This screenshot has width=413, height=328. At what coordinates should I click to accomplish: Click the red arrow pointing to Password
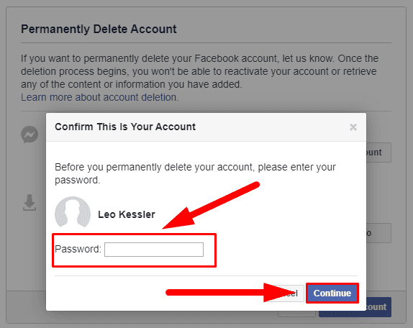coord(211,205)
